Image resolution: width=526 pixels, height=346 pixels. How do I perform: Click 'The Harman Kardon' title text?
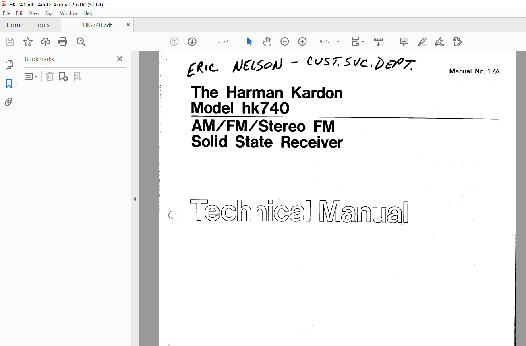(267, 92)
